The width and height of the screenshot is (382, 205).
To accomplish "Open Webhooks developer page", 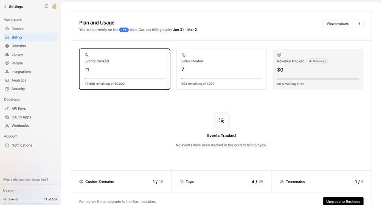I will coord(31,126).
